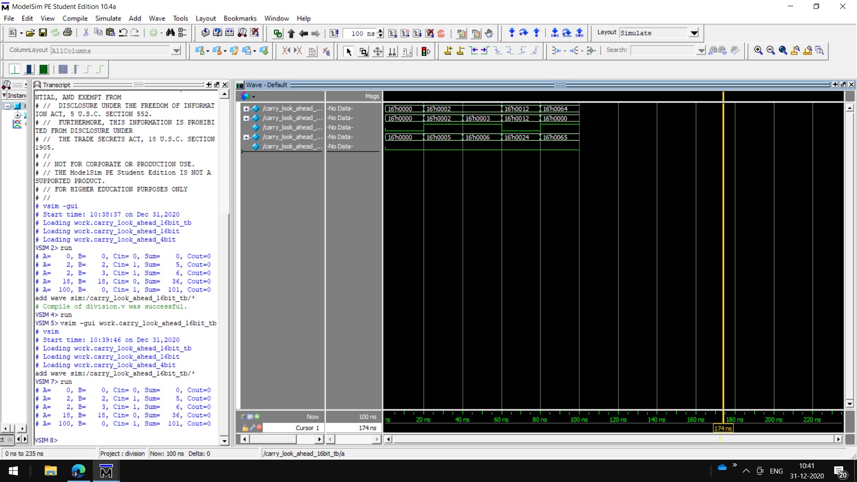Click ModelSim icon in Windows taskbar

pyautogui.click(x=106, y=471)
